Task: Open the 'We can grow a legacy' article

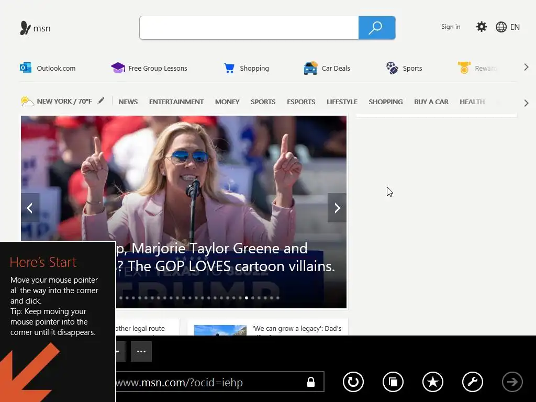Action: [x=297, y=329]
